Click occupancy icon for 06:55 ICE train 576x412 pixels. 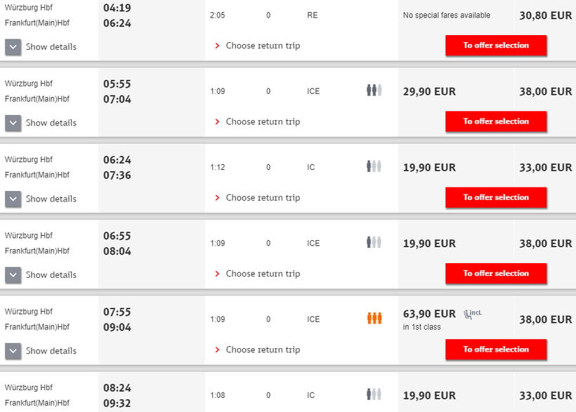coord(374,243)
